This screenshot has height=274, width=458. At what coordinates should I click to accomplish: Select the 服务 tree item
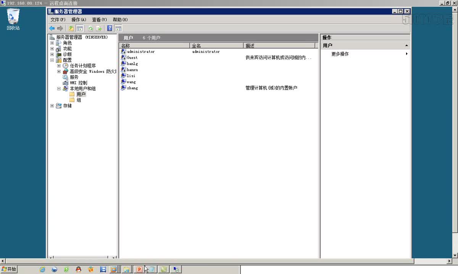pos(74,77)
